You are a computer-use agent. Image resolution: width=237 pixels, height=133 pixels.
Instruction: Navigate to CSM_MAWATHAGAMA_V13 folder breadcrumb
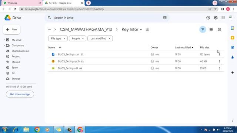point(86,30)
